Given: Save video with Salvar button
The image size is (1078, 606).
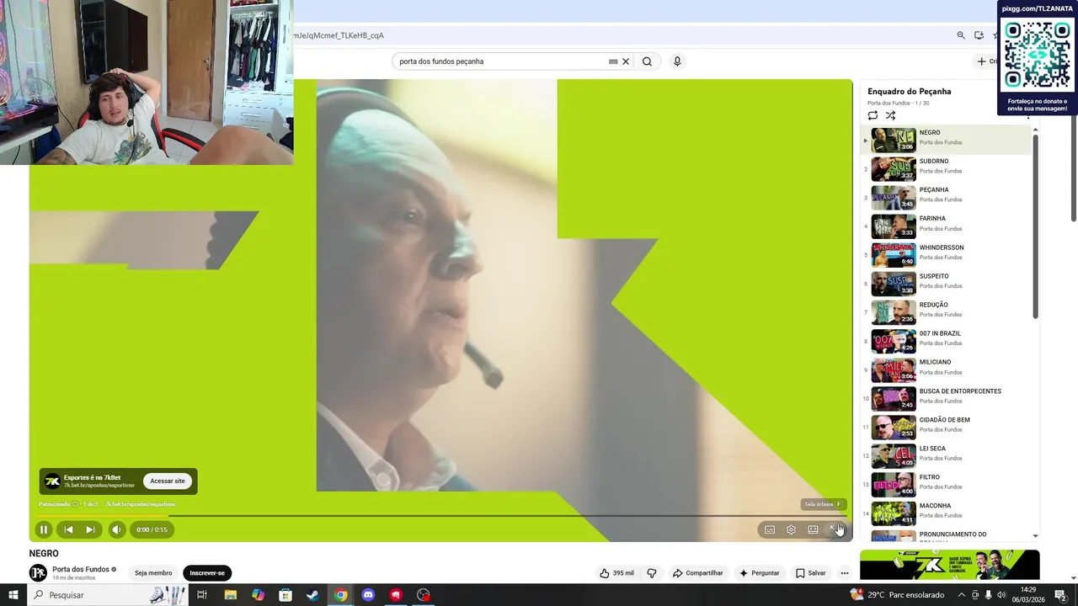Looking at the screenshot, I should click(x=810, y=573).
